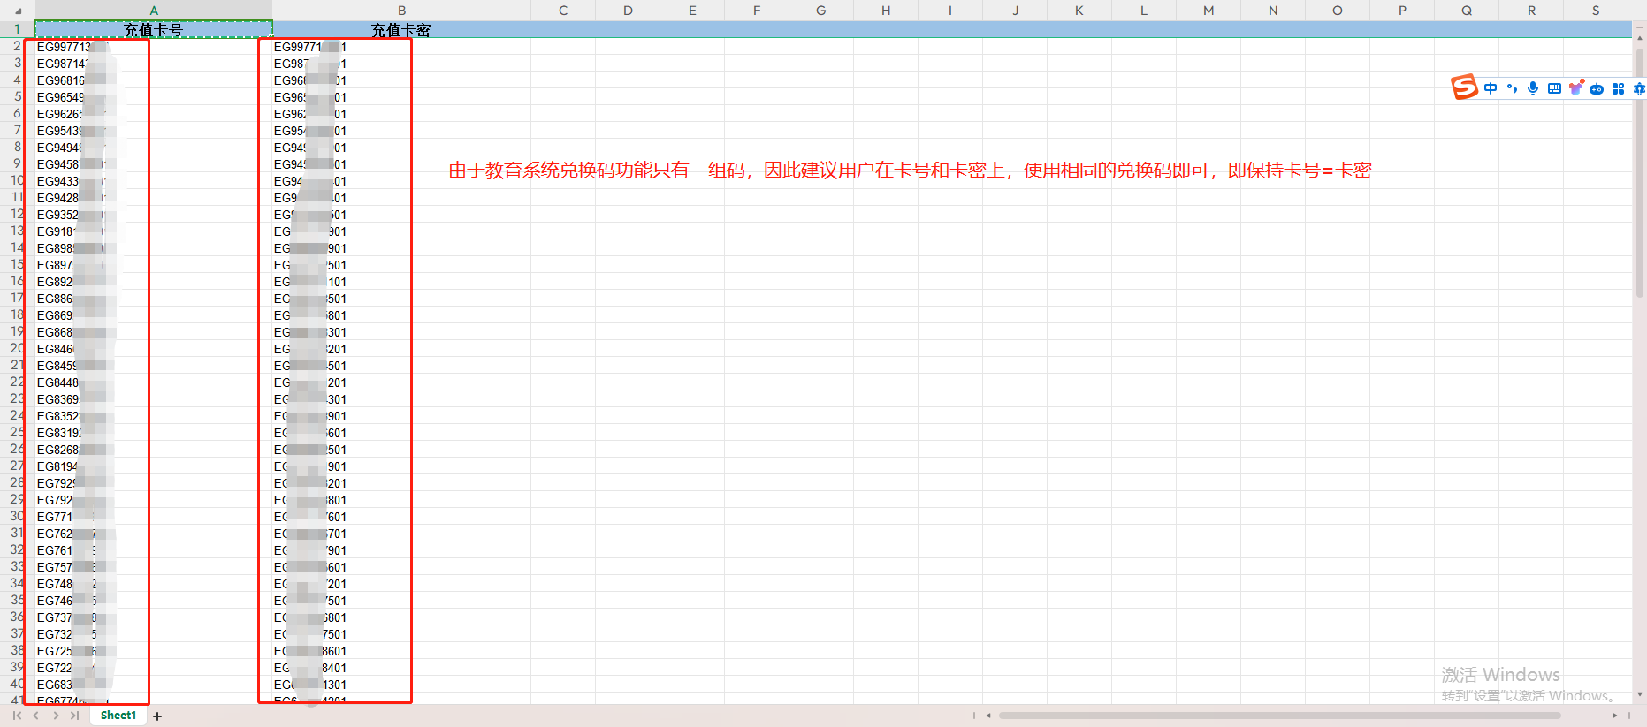Viewport: 1647px width, 727px height.
Task: Open Sogou skin shirt icon
Action: click(1575, 87)
